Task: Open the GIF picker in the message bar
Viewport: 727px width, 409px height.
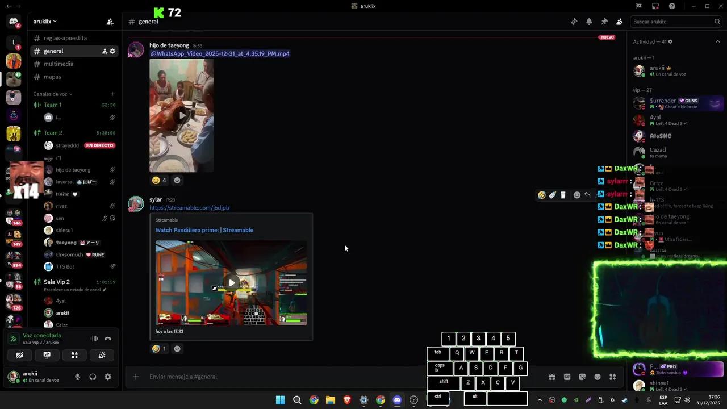Action: tap(567, 377)
